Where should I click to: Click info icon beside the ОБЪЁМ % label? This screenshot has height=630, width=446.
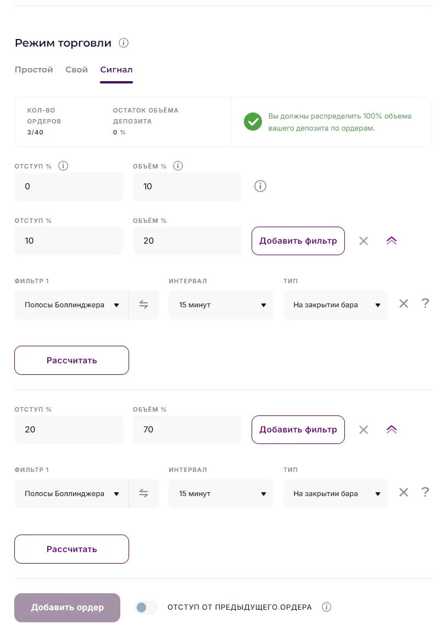point(179,165)
